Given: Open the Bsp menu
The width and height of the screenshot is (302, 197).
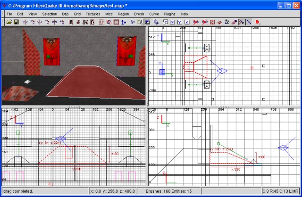Looking at the screenshot, I should [65, 14].
